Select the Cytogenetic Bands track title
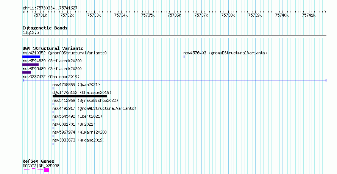Screen dimensions: 337x174 45,28
